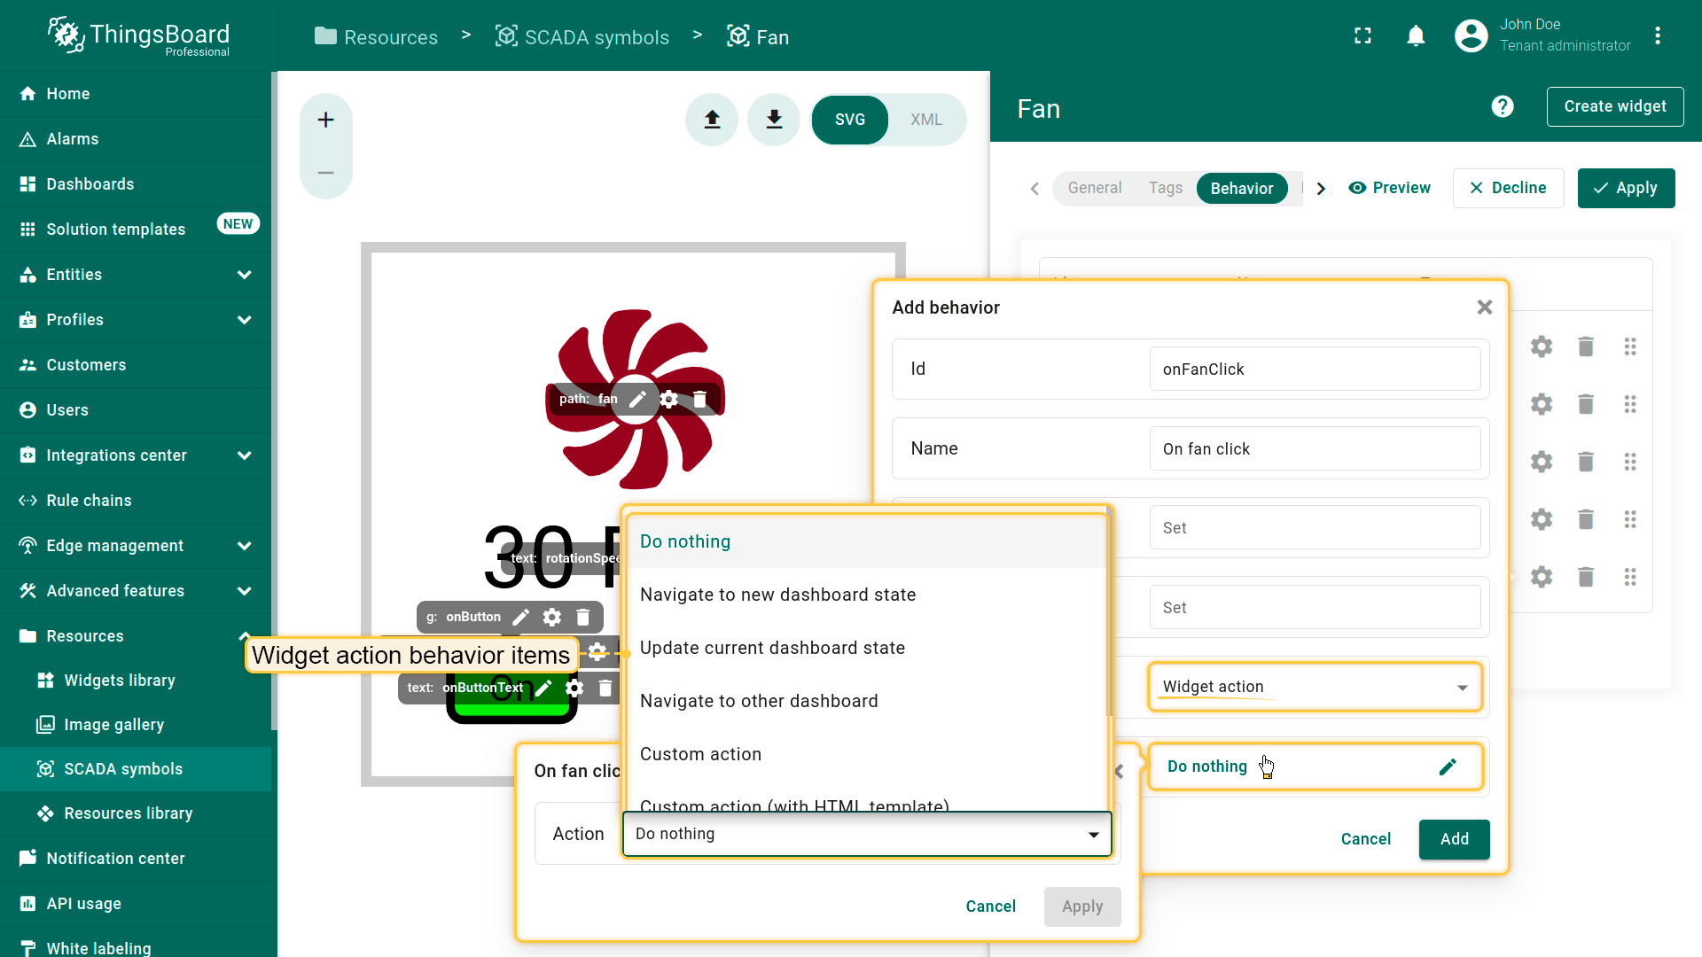
Task: Switch editor to XML mode
Action: tap(925, 120)
